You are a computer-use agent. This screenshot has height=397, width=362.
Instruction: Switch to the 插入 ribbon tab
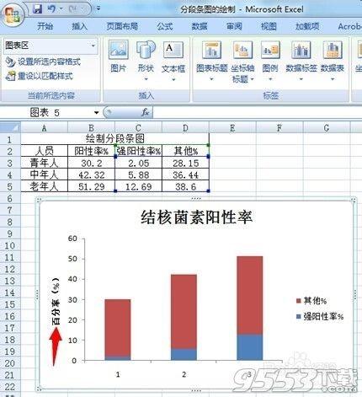click(80, 26)
